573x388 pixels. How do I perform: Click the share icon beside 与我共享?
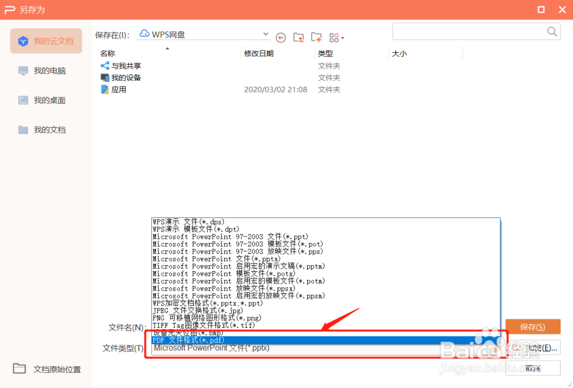click(x=105, y=65)
